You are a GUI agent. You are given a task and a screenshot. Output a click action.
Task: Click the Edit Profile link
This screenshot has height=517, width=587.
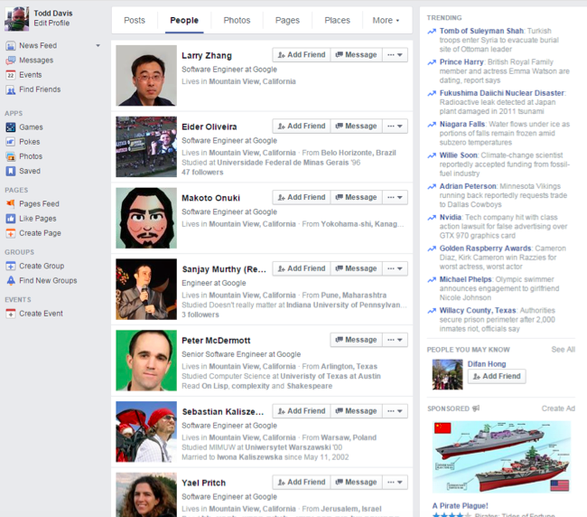(x=51, y=23)
